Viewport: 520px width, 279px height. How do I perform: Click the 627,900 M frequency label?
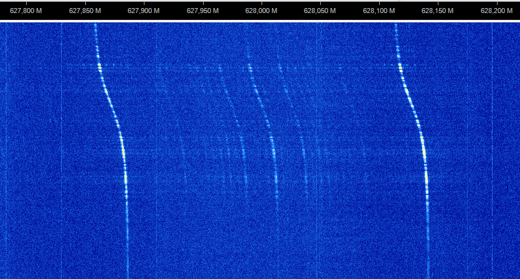click(x=144, y=11)
